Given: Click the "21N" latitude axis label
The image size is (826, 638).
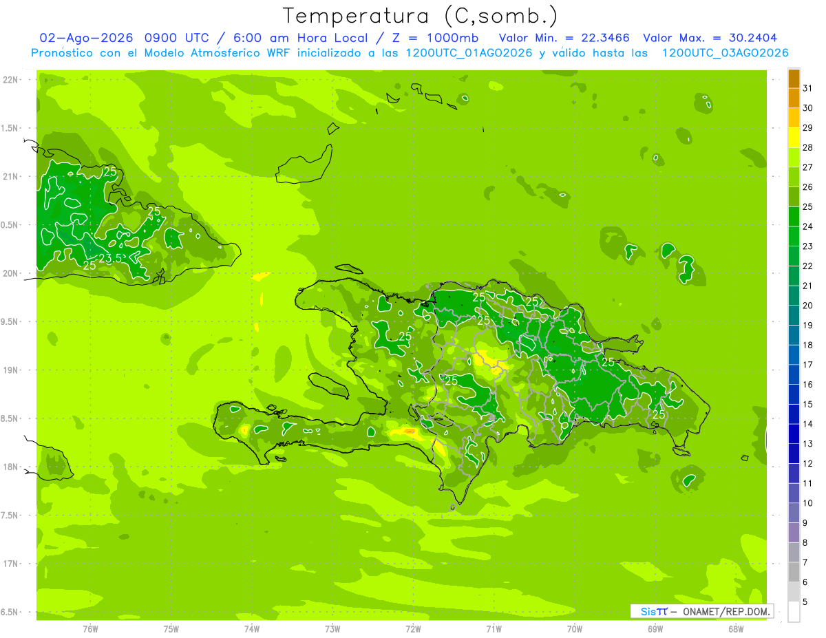Looking at the screenshot, I should click(10, 176).
